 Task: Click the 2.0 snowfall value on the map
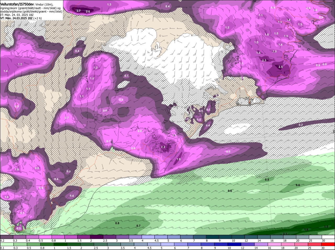[x=274, y=51]
